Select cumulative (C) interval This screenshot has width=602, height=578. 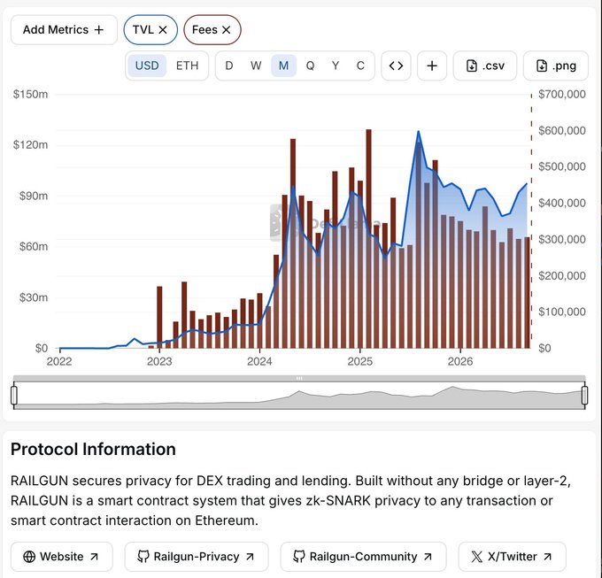(360, 66)
